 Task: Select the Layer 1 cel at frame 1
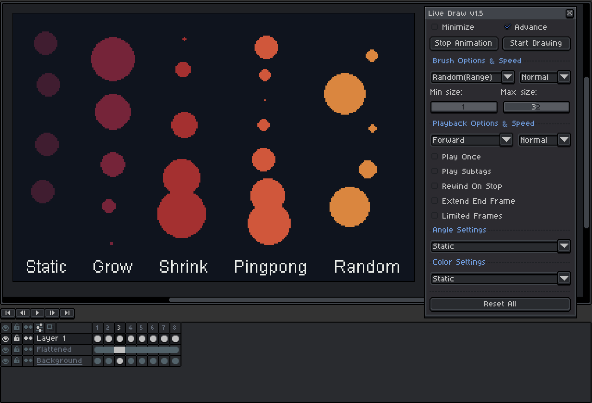[98, 339]
